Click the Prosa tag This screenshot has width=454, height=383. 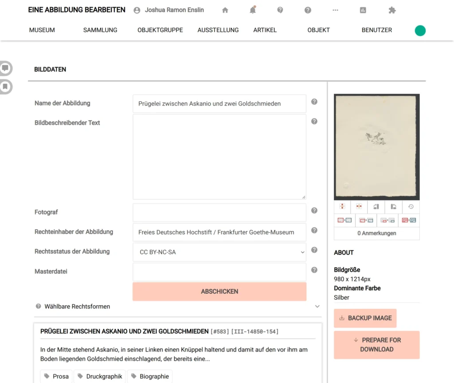(56, 376)
